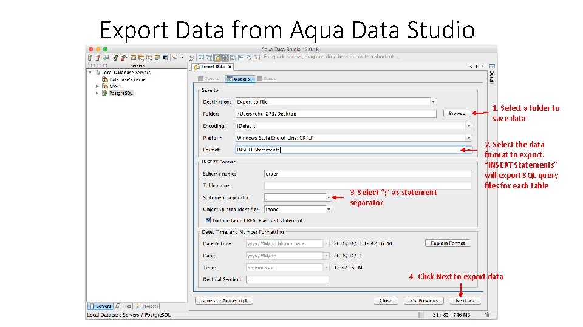Click the Detail panel icon above Detail label

(492, 66)
